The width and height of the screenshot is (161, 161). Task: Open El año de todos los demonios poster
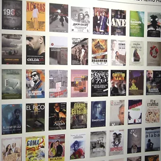(x=100, y=83)
